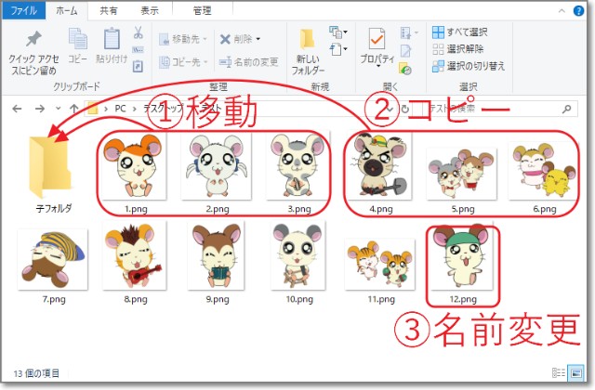
Task: Switch to the View (表示) ribbon tab
Action: [149, 11]
